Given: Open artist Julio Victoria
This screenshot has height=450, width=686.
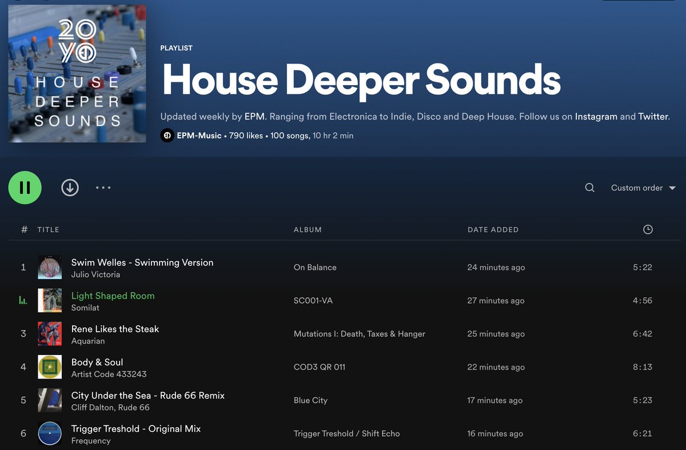Looking at the screenshot, I should tap(95, 274).
